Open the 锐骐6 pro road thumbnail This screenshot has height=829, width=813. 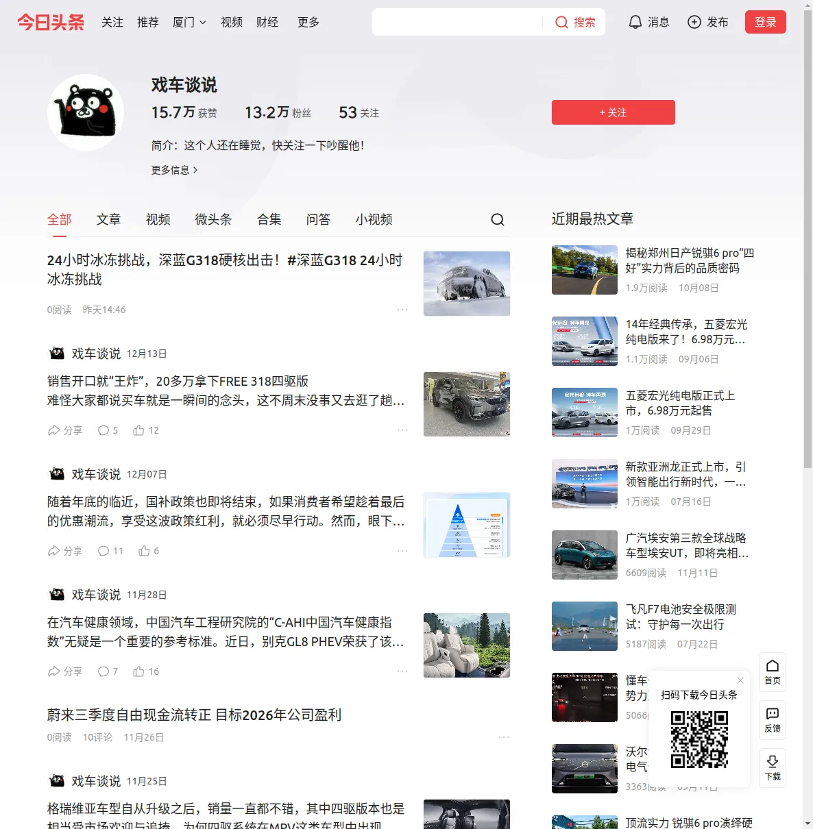(585, 270)
